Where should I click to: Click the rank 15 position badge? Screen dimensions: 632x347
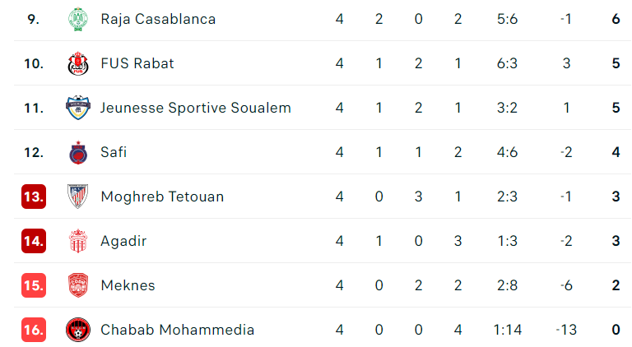click(34, 285)
